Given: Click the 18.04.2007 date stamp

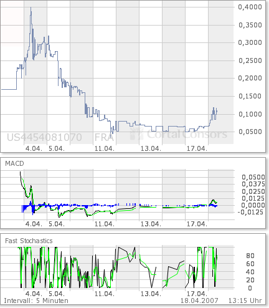Looking at the screenshot, I should click(x=199, y=301).
